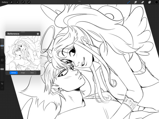Activate the Selection tool
The image size is (159, 119).
(x=23, y=2)
